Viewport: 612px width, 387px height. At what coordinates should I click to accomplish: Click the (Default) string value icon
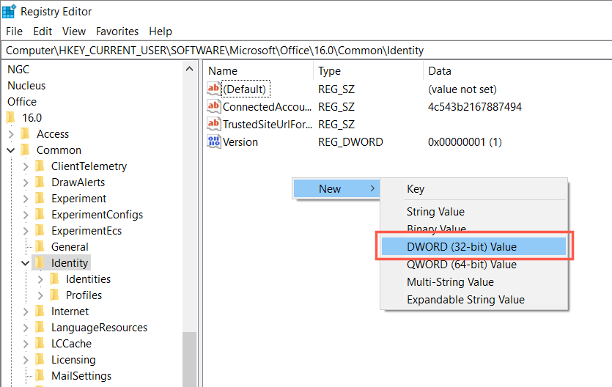pos(213,89)
